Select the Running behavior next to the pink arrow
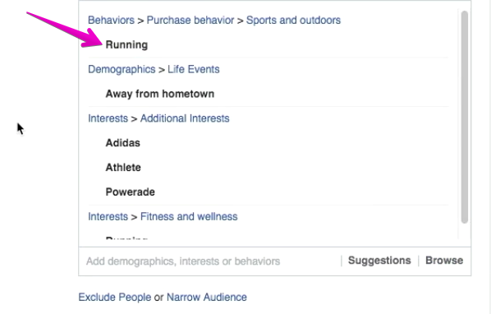491x314 pixels. point(126,45)
